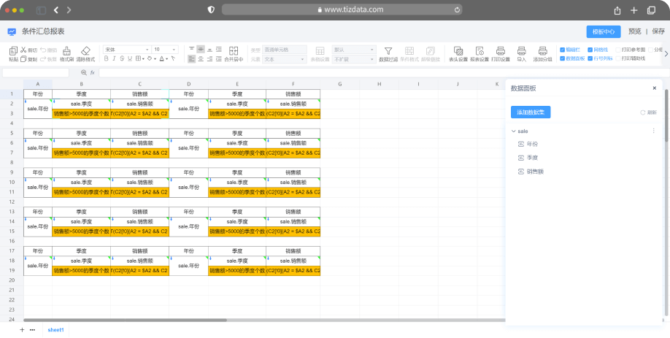Click the 添加数据集 button

[531, 112]
